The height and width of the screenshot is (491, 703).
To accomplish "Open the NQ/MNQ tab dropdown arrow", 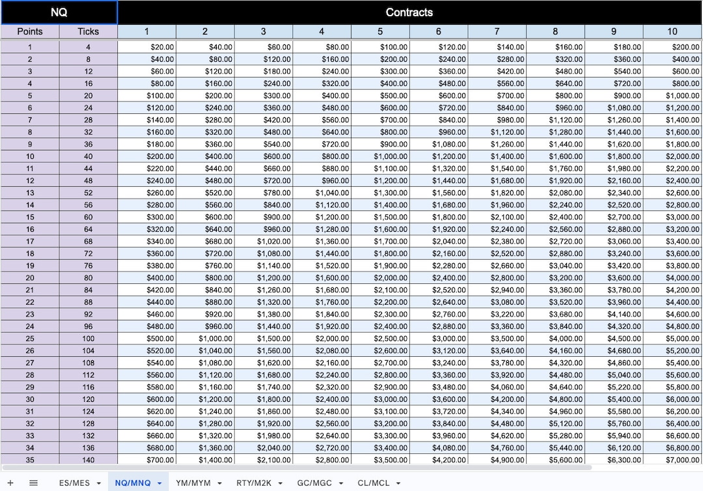I will [159, 483].
